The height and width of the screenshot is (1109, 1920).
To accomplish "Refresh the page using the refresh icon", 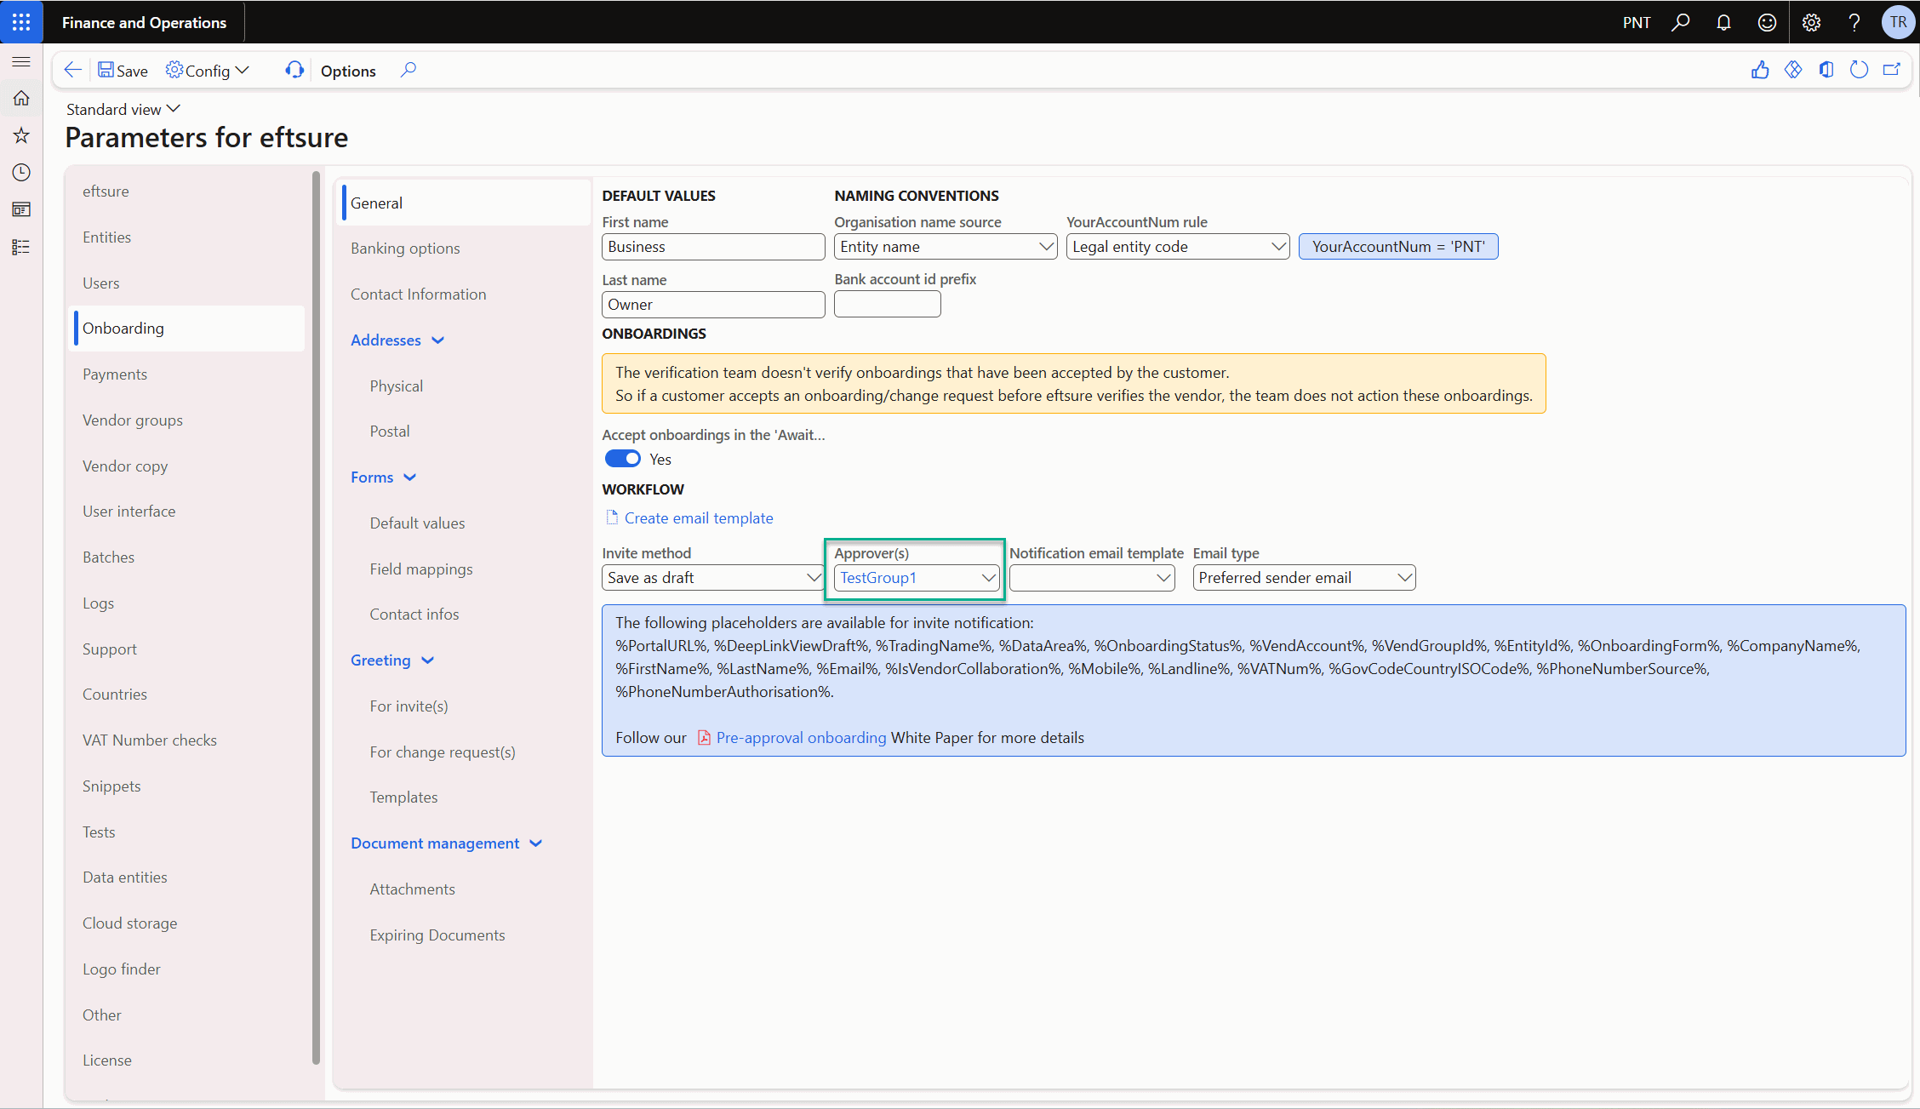I will [1859, 70].
